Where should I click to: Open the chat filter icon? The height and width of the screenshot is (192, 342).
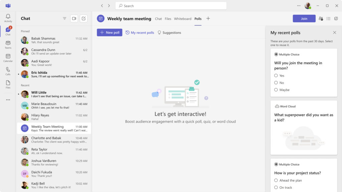(x=64, y=18)
